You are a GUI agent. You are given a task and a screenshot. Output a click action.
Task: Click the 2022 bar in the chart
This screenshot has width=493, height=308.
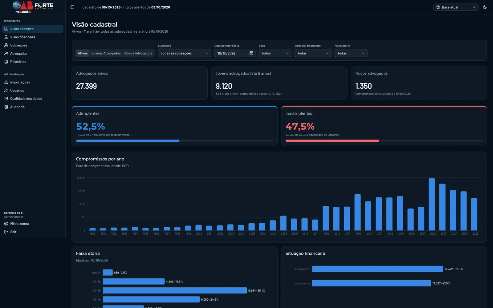coord(432,204)
